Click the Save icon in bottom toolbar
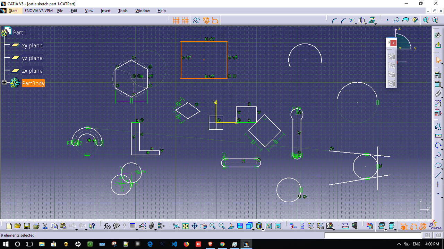 [x=27, y=226]
